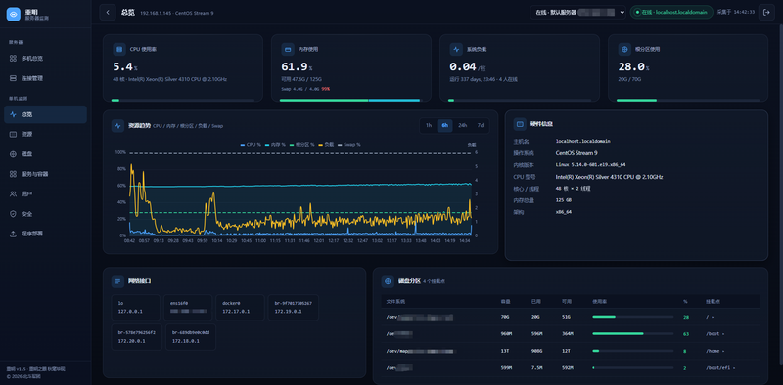Click the logout icon at top right
This screenshot has height=385, width=783.
click(766, 12)
